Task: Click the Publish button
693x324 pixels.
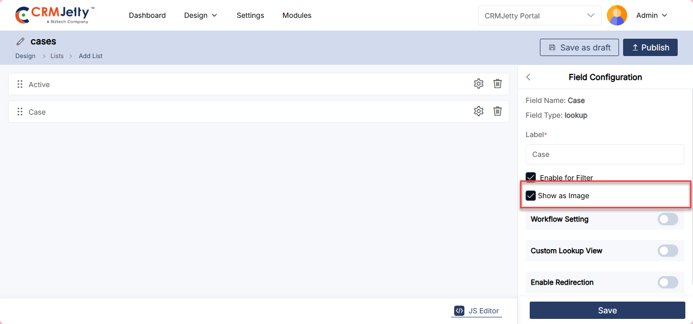Action: pyautogui.click(x=650, y=47)
